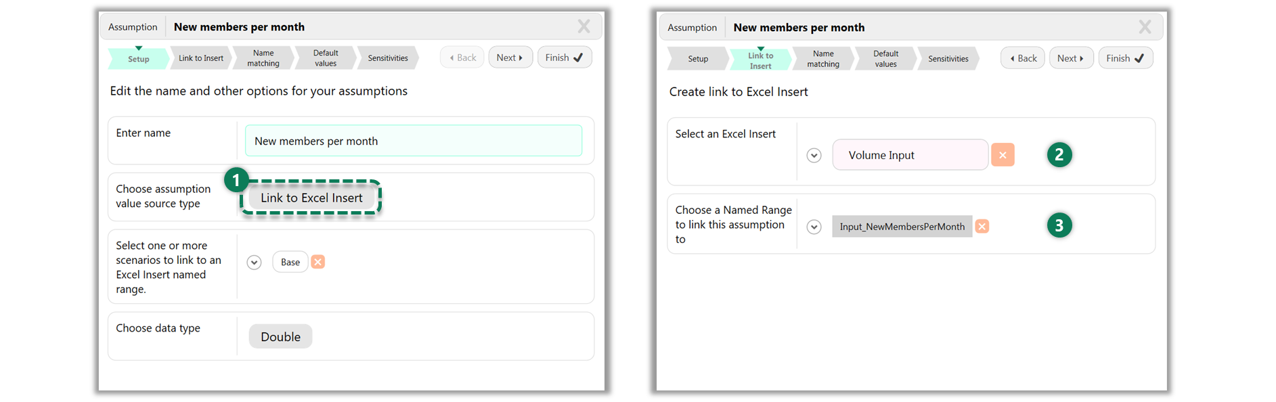Open the Named Range dropdown arrow

click(x=814, y=227)
